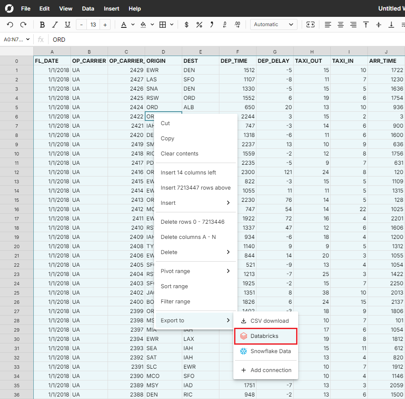Image resolution: width=405 pixels, height=399 pixels.
Task: Select Copy from the context menu
Action: coord(167,138)
